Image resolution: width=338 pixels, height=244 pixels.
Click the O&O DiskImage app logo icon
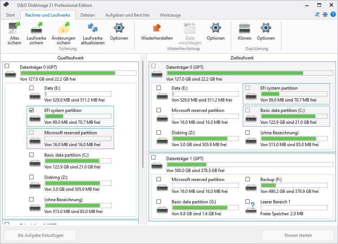click(6, 4)
